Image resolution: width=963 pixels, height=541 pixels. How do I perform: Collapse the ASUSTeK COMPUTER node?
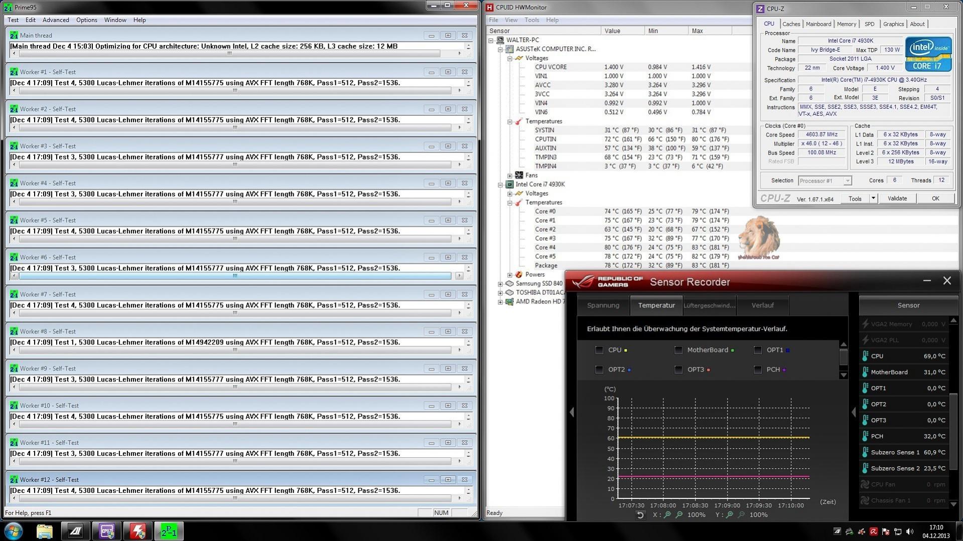pos(500,49)
